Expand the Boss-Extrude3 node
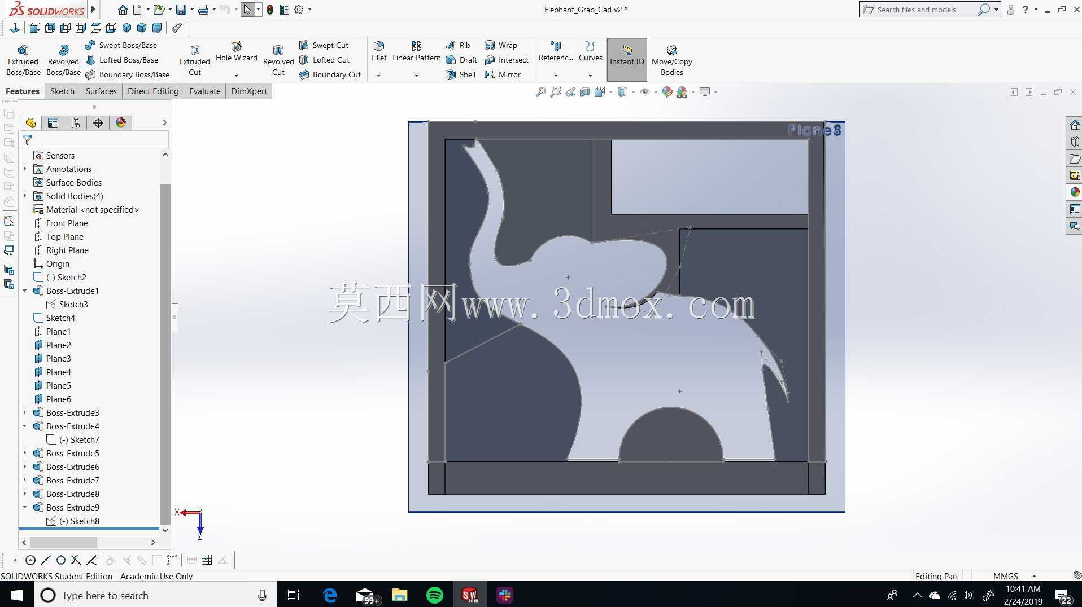Viewport: 1082px width, 607px height. (x=25, y=412)
